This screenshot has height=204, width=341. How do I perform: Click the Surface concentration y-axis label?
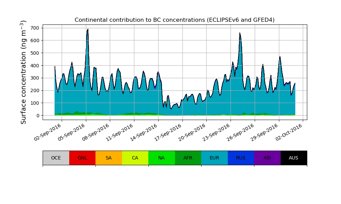coord(23,72)
